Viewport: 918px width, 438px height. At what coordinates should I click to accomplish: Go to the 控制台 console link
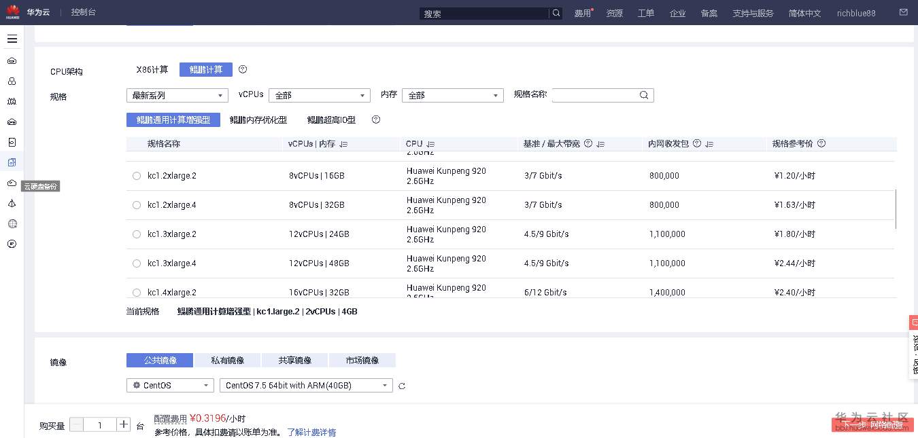pyautogui.click(x=84, y=12)
